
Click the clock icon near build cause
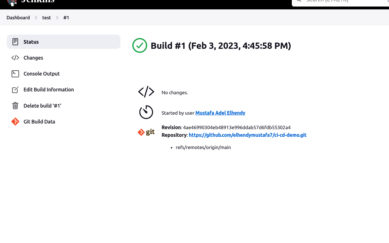[x=146, y=112]
